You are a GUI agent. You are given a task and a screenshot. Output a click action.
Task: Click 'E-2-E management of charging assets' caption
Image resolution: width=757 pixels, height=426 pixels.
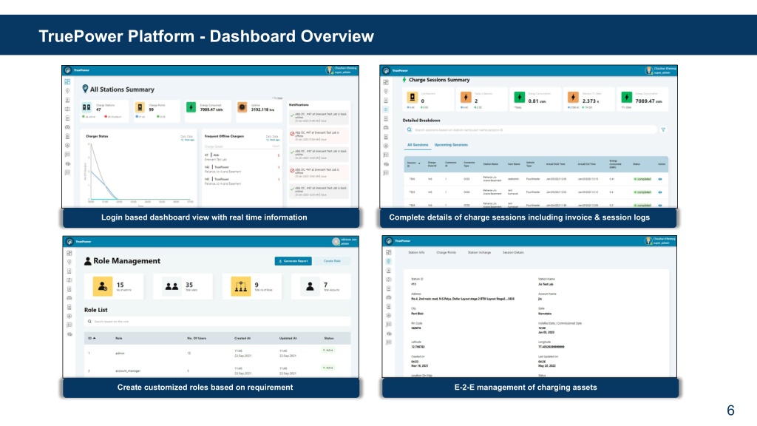[x=526, y=388]
